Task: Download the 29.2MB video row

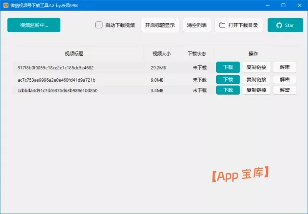Action: (x=228, y=67)
